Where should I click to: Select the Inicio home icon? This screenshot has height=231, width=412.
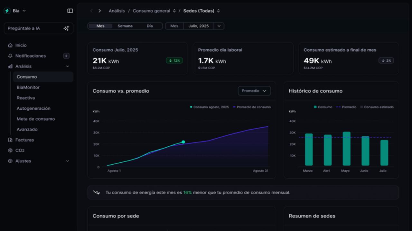pos(10,45)
